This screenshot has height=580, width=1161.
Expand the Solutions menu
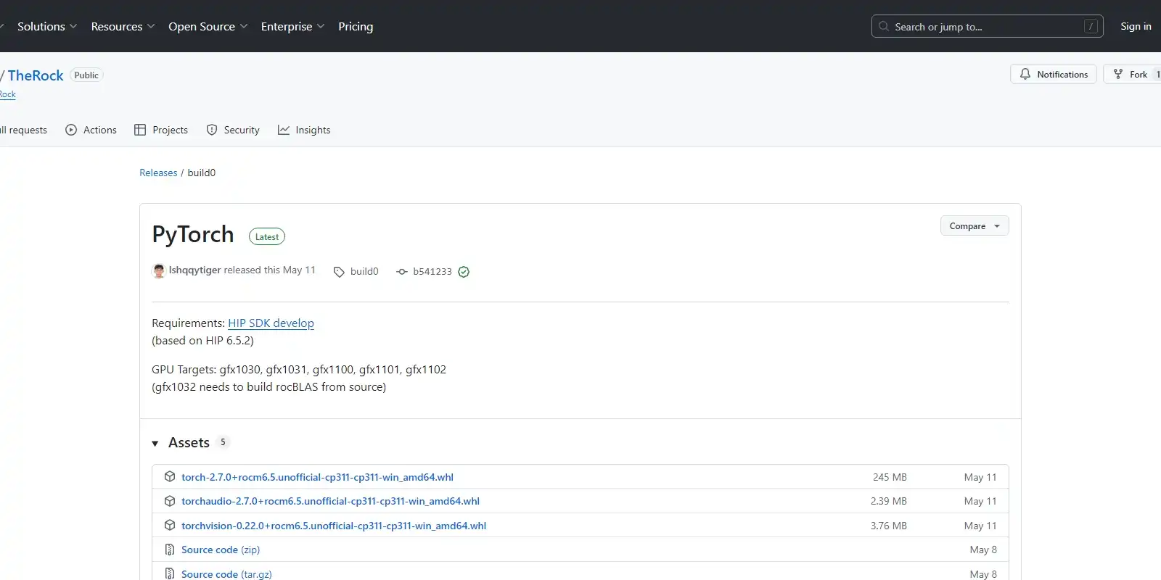point(46,26)
